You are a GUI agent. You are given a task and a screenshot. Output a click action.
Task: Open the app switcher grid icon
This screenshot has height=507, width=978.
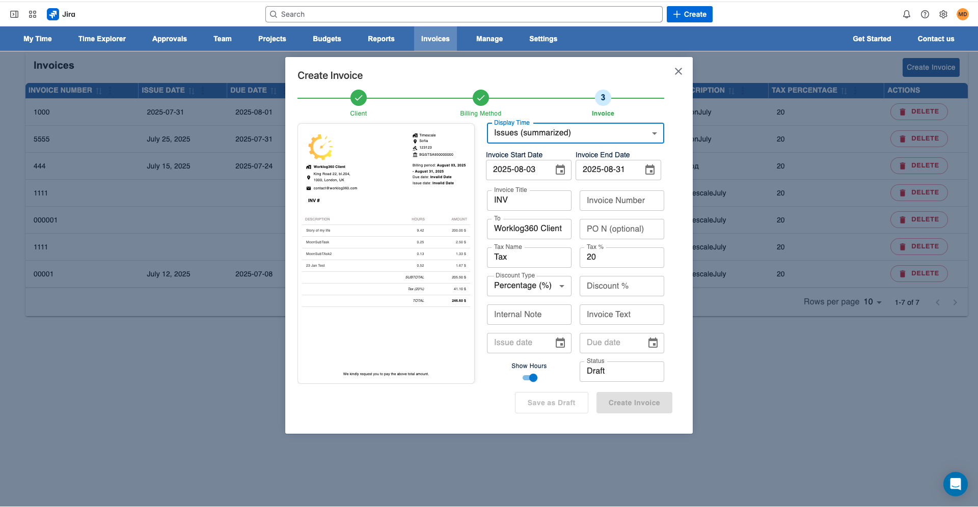point(33,14)
